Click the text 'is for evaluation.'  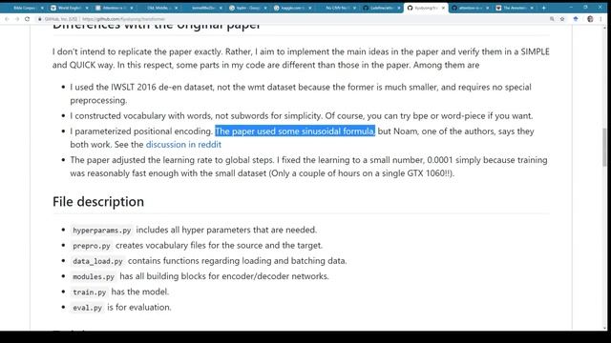[x=139, y=307]
